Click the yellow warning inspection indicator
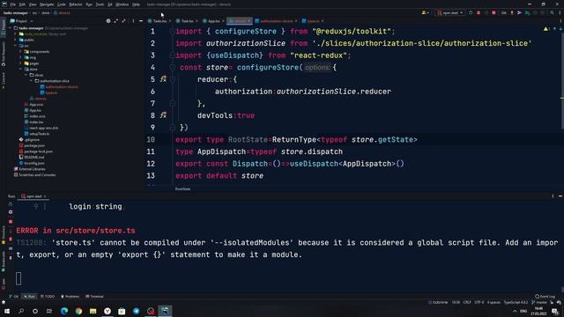 pos(546,29)
